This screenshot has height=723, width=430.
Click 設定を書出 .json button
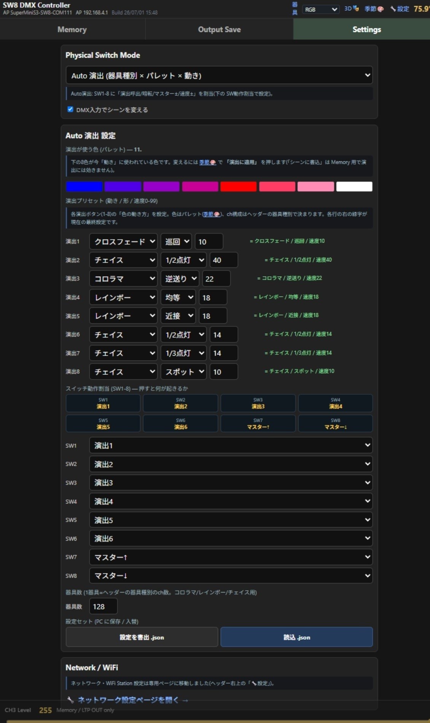point(142,637)
